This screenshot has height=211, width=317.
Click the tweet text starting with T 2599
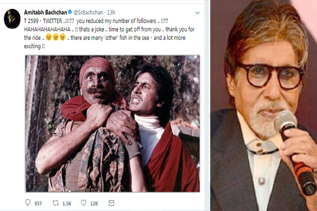[109, 34]
